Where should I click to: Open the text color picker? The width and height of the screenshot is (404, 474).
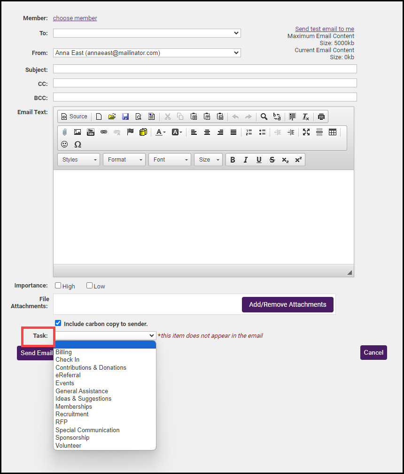(x=161, y=132)
